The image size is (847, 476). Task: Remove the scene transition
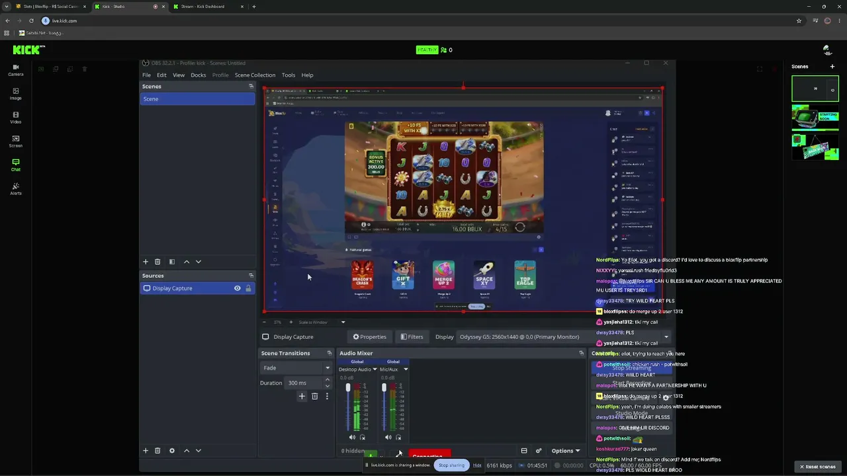314,396
